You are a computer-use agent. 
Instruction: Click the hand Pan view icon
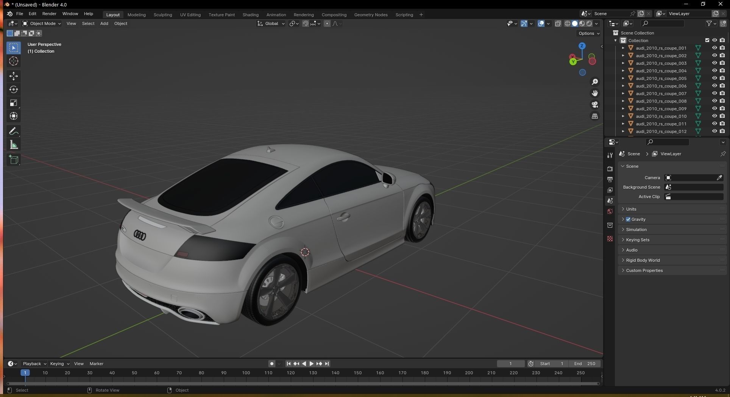595,93
